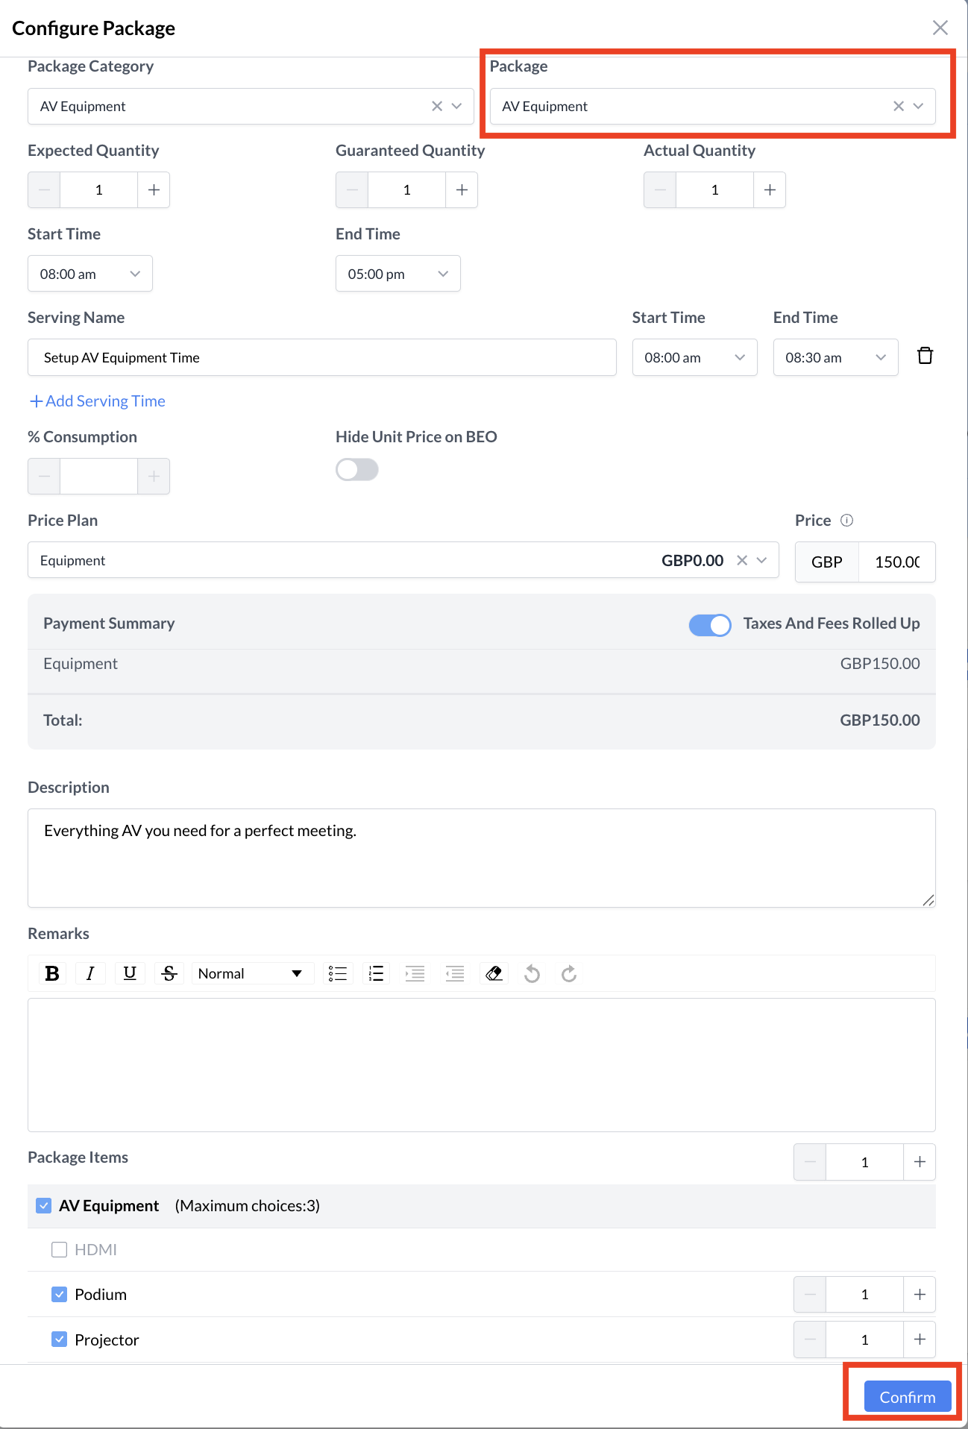Screen dimensions: 968x1429
Task: Increase the Projector quantity
Action: coord(920,1340)
